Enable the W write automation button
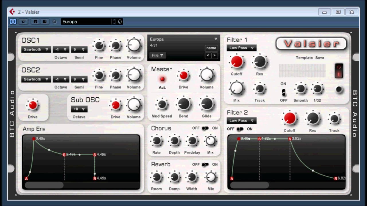Viewport: 367px width, 206px height. pyautogui.click(x=44, y=21)
